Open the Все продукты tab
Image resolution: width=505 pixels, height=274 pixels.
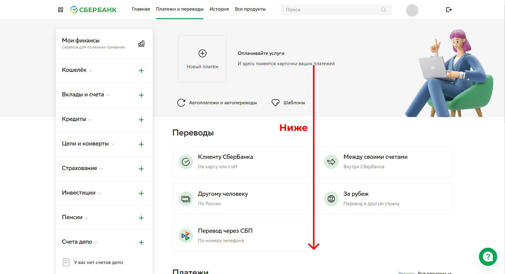pos(250,9)
